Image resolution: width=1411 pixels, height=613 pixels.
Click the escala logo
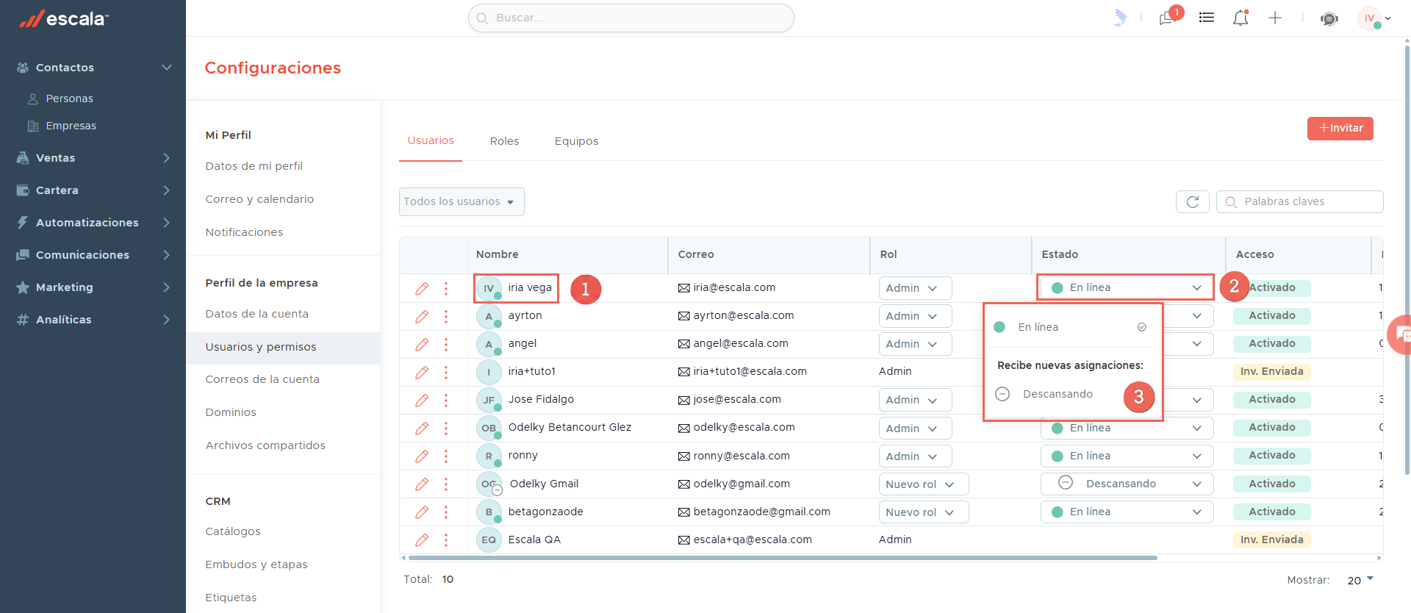point(64,18)
